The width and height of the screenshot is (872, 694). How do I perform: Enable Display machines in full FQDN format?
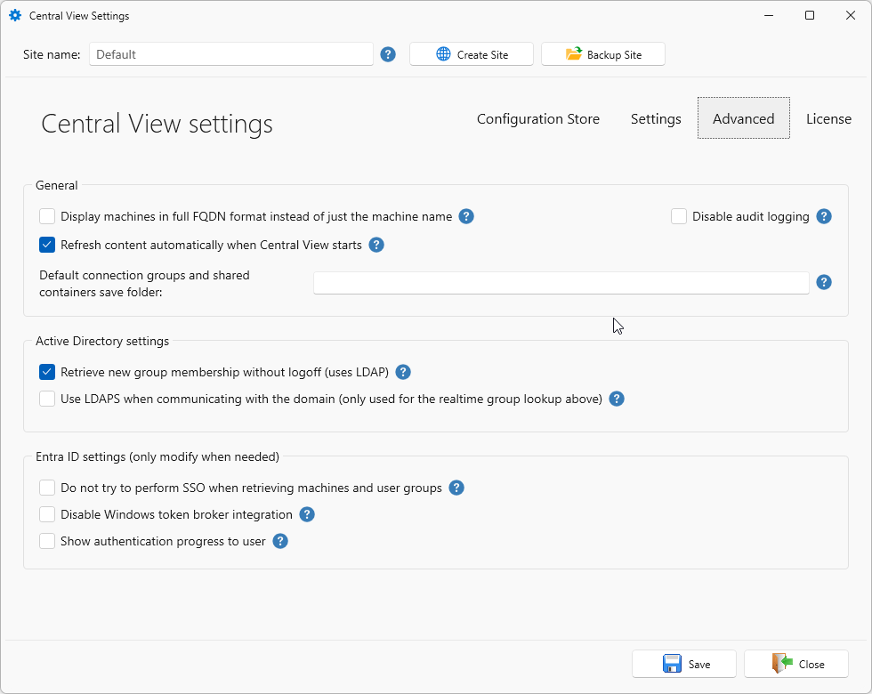47,216
